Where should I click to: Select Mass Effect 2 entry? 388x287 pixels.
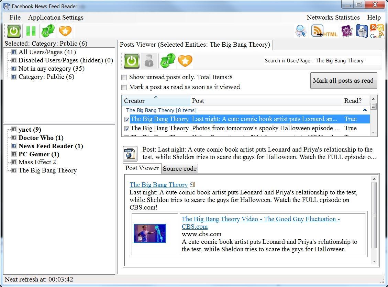coord(37,162)
